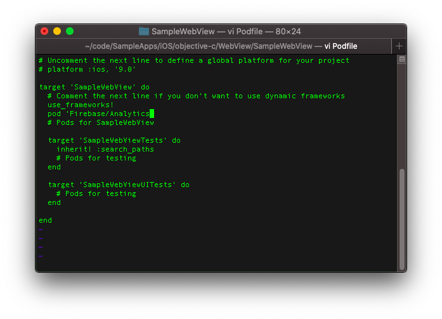Click 'end' closing the SampleWebViewUITests target
The image size is (442, 319).
click(x=54, y=202)
